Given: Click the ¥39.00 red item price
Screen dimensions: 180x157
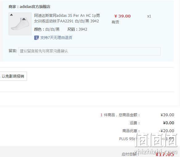Looking at the screenshot, I should [122, 16].
